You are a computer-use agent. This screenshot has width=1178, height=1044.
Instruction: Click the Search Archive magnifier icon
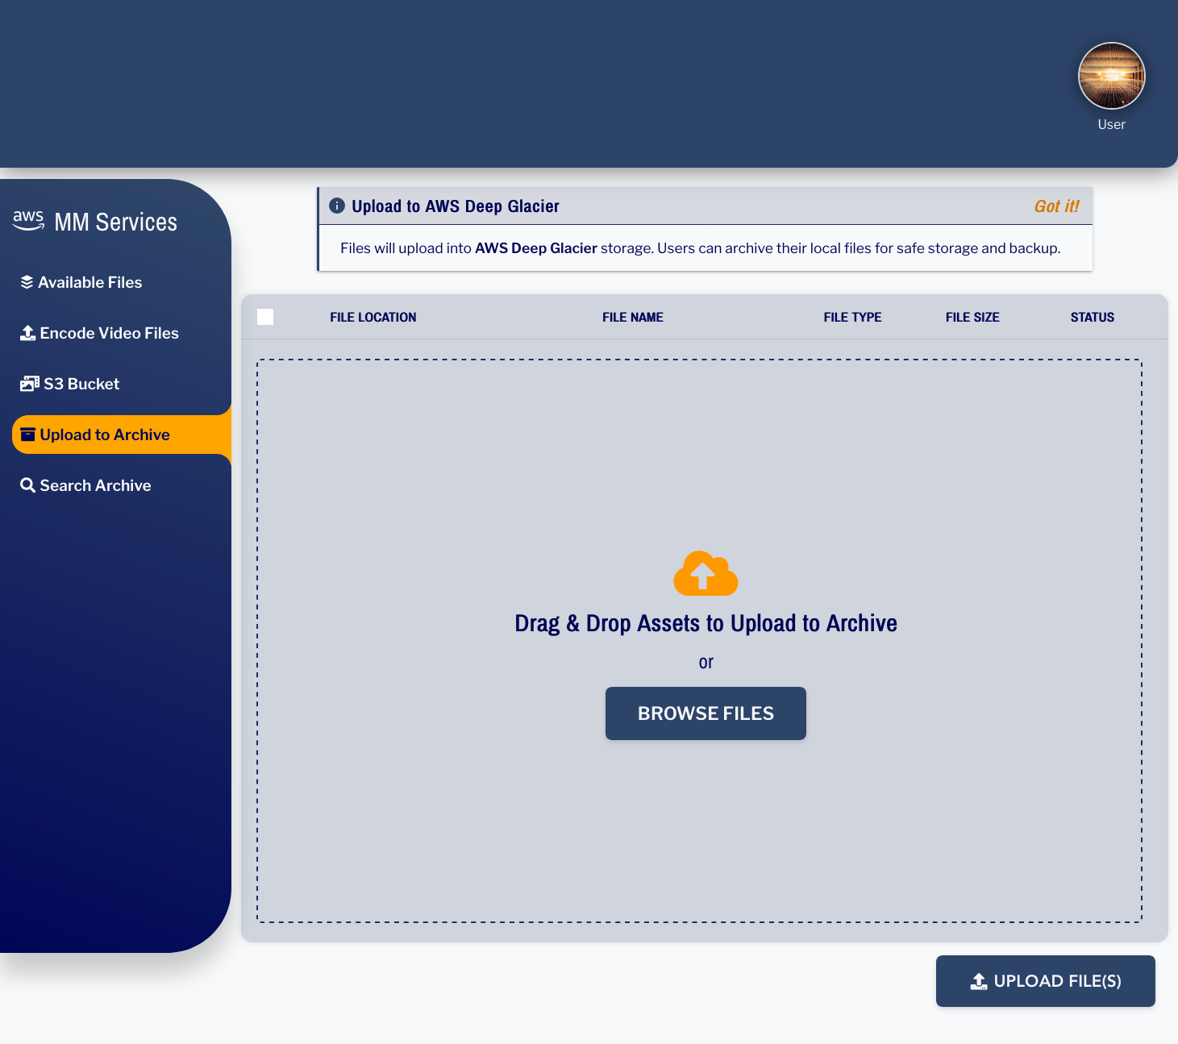[x=27, y=485]
